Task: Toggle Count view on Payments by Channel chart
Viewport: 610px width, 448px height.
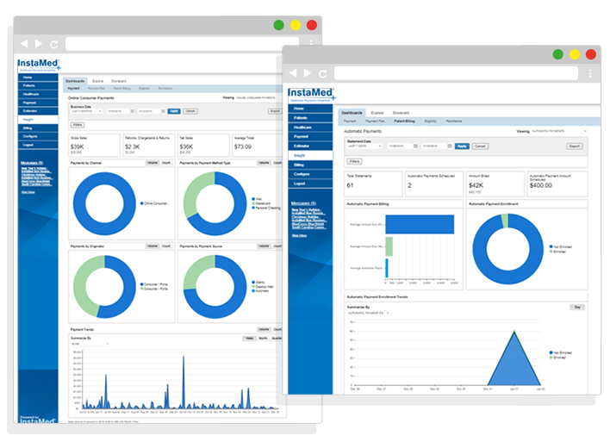Action: (x=166, y=162)
